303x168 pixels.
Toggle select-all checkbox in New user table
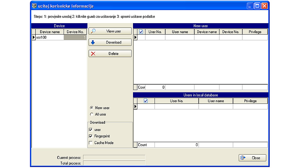tap(141, 32)
